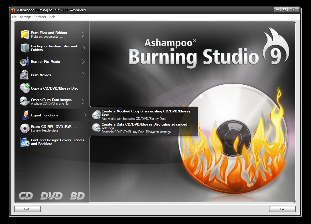
Task: Expand the Create/Burn Disc Images arrow
Action: (x=84, y=102)
